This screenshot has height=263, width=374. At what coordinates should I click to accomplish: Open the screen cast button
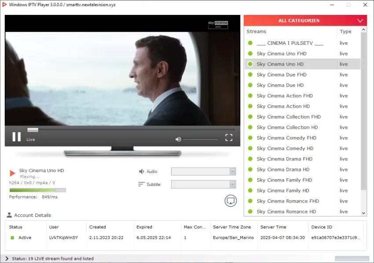click(x=231, y=201)
